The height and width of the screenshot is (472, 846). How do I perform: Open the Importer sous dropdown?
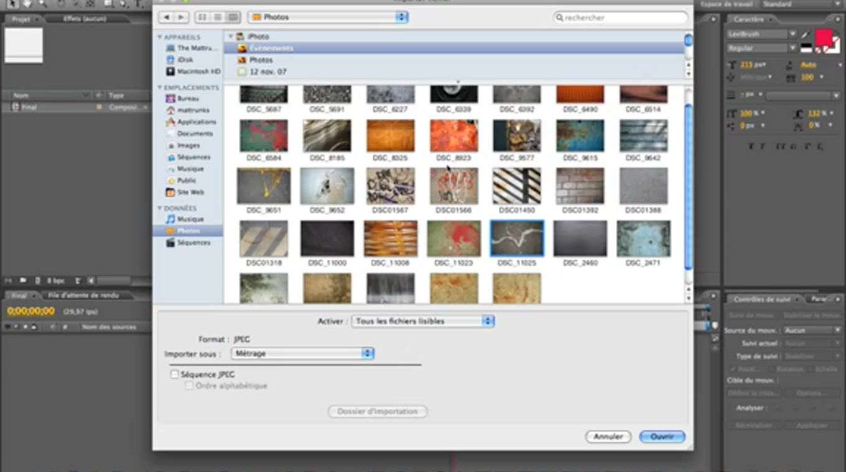coord(302,353)
